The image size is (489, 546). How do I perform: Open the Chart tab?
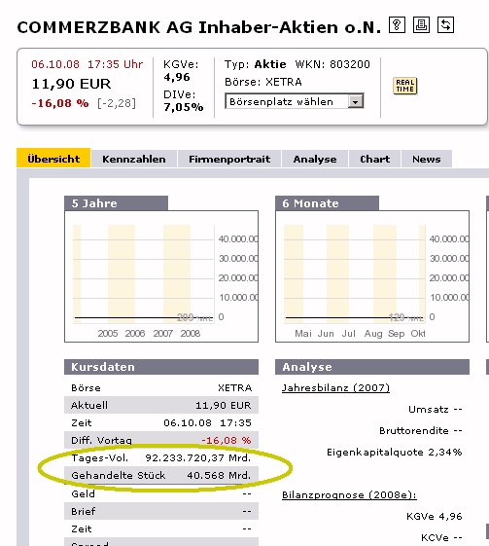tap(374, 160)
